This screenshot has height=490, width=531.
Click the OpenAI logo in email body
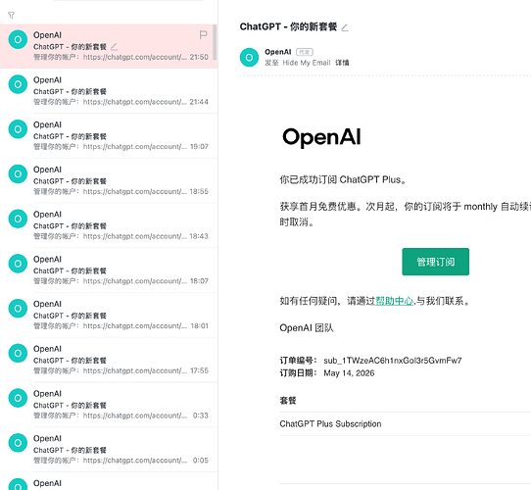pos(321,137)
